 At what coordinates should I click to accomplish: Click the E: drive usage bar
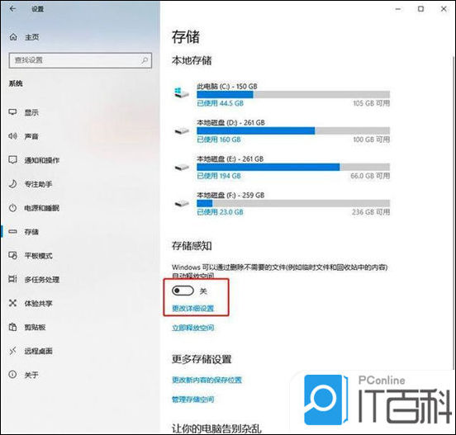293,167
